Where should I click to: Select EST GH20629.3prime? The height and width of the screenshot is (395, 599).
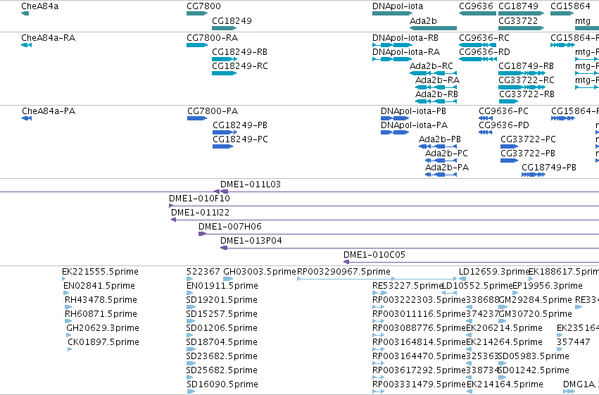pyautogui.click(x=103, y=328)
